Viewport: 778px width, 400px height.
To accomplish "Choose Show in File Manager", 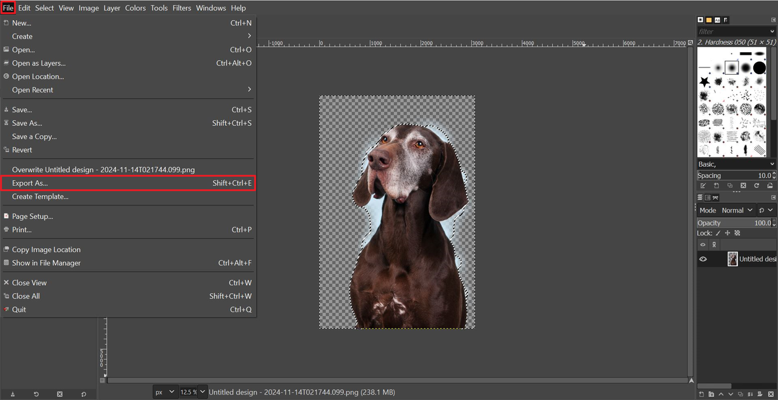I will (x=128, y=263).
